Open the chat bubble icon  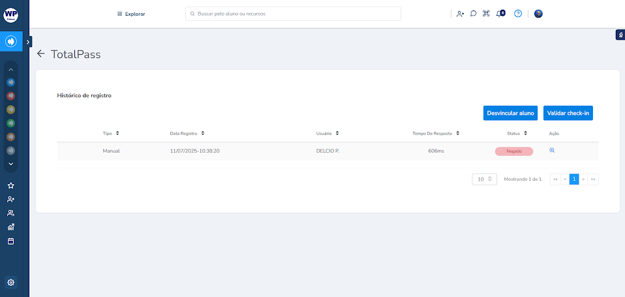point(473,14)
